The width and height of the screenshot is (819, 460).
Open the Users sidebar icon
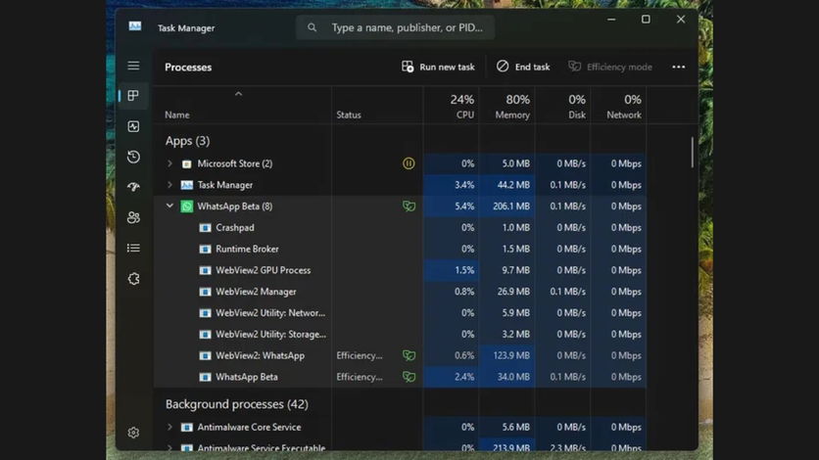click(x=133, y=217)
